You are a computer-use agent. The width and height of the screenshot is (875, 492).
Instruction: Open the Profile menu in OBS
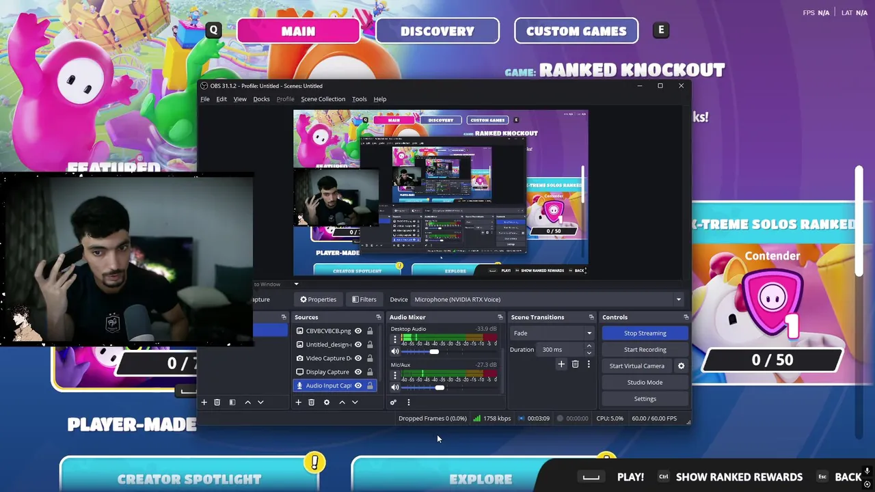pos(285,99)
